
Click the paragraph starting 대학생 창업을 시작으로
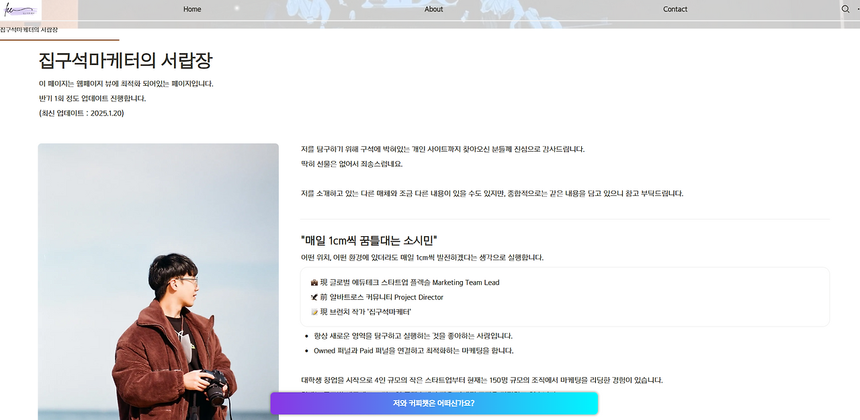click(x=482, y=380)
